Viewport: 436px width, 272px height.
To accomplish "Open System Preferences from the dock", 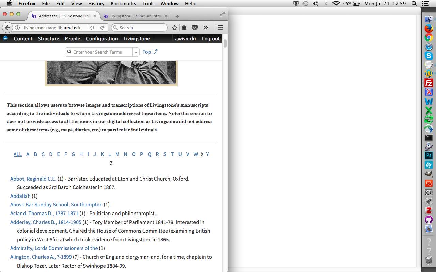I will click(429, 192).
